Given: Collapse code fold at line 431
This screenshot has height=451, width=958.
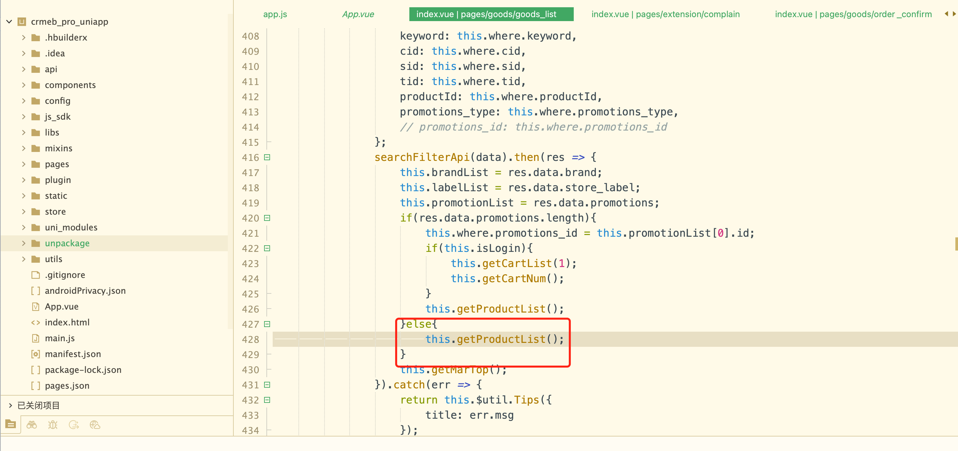Looking at the screenshot, I should (267, 385).
